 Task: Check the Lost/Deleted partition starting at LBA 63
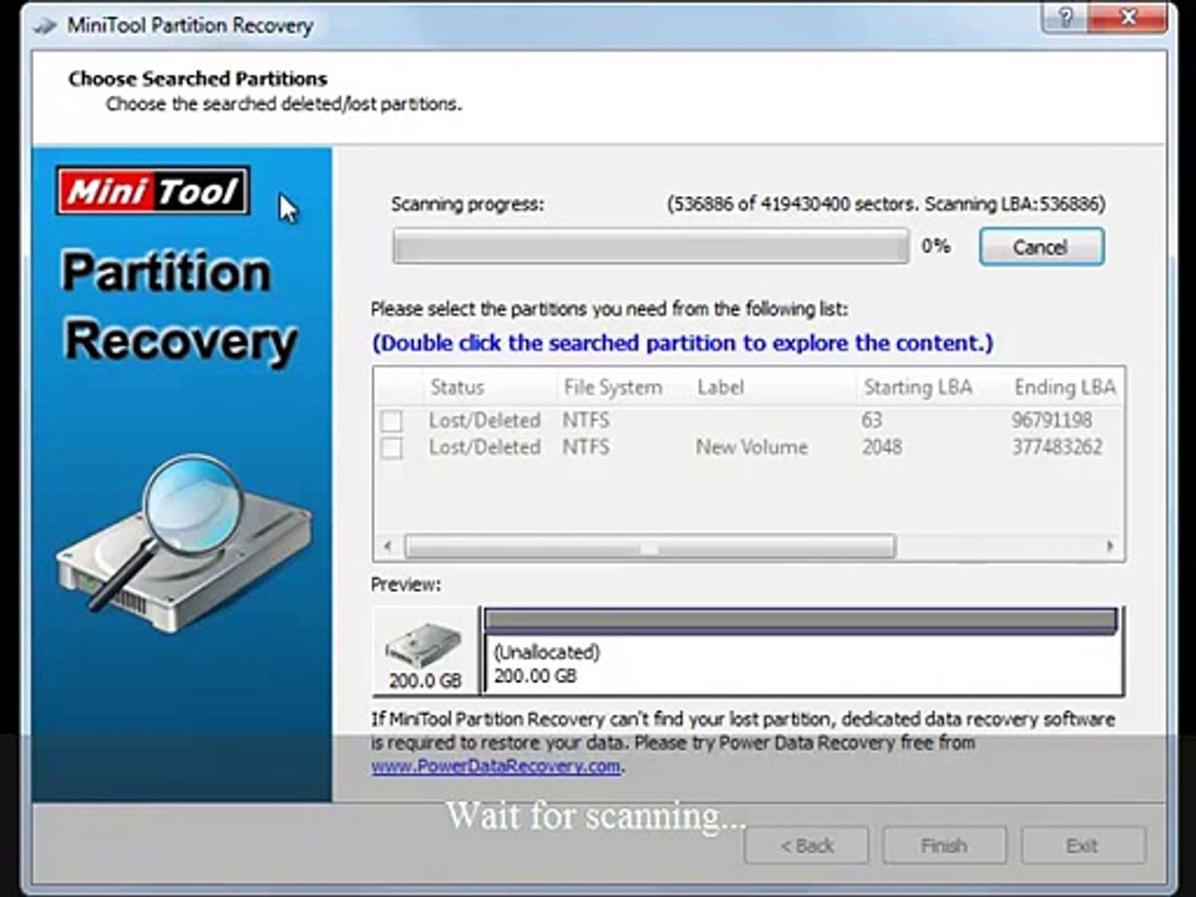click(391, 421)
